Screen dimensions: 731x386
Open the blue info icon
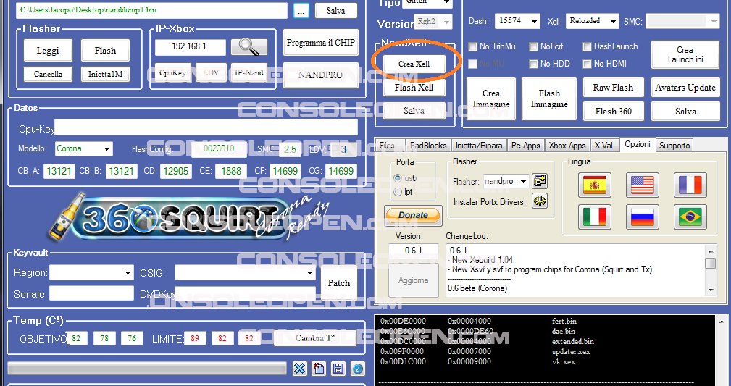coord(358,369)
